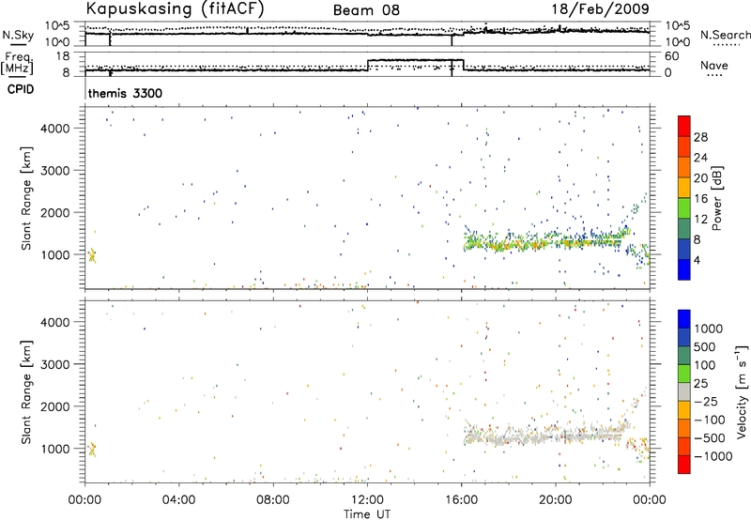
Task: Click the 'Freq. [MHz]' axis label
Action: [18, 63]
